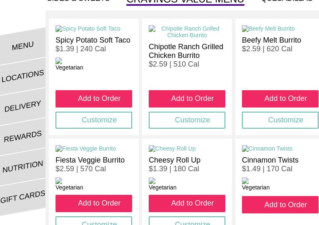Click the Spicy Potato Soft Taco image

point(88,29)
